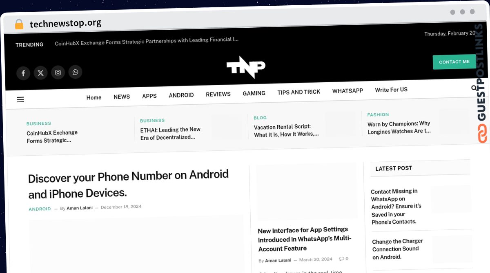Open the hamburger side menu
This screenshot has width=490, height=273.
coord(20,99)
